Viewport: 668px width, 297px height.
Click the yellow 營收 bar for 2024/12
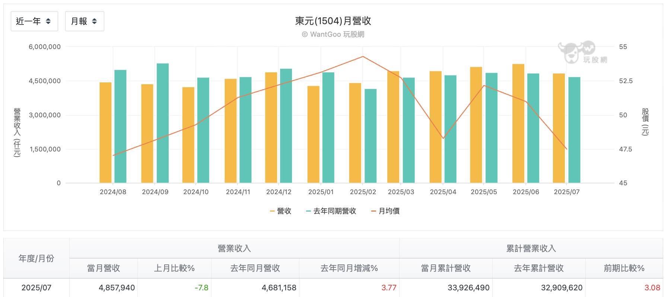[x=271, y=128]
